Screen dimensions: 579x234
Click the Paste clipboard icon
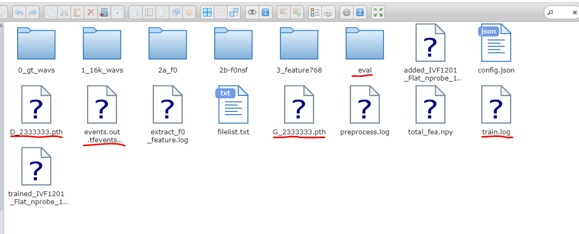click(77, 13)
